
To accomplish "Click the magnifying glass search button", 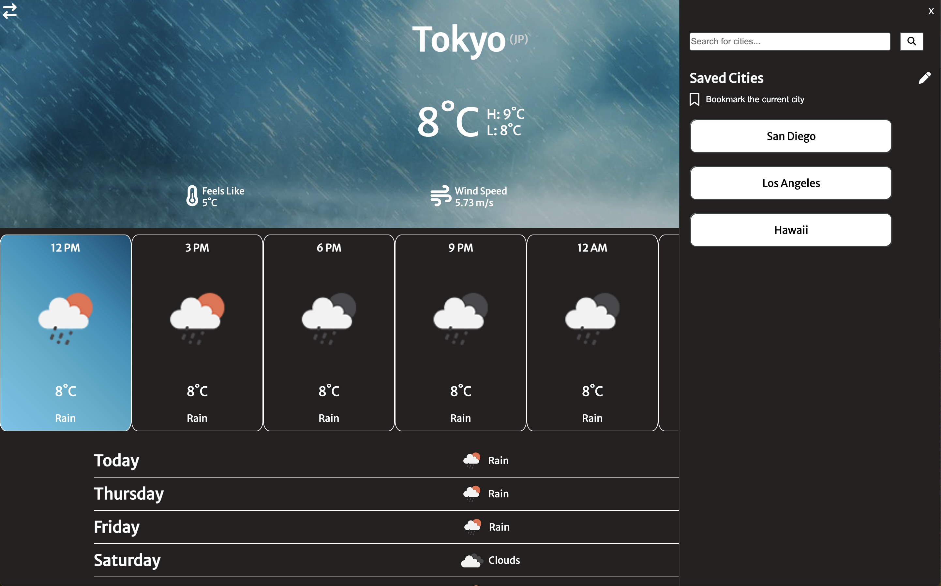I will [x=911, y=41].
